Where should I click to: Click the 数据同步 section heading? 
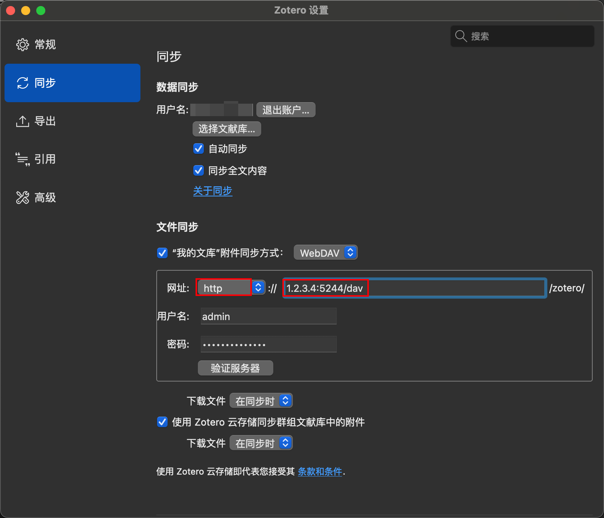(177, 87)
